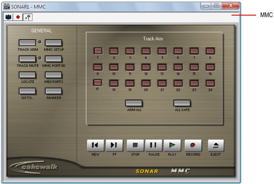Toggle track arm button 21
The image size is (274, 184).
coord(162,83)
